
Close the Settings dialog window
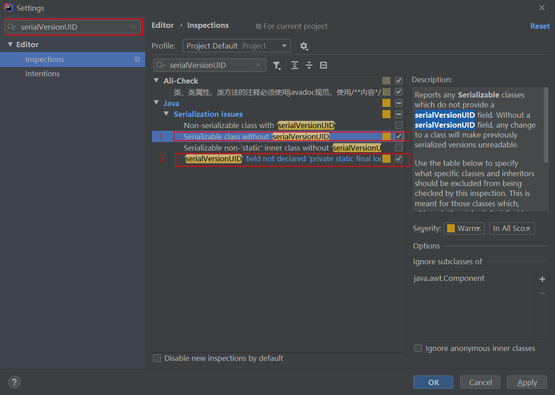point(542,8)
